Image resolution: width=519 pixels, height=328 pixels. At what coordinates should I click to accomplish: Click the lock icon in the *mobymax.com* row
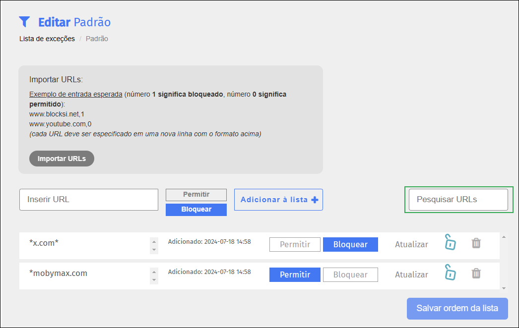click(450, 273)
